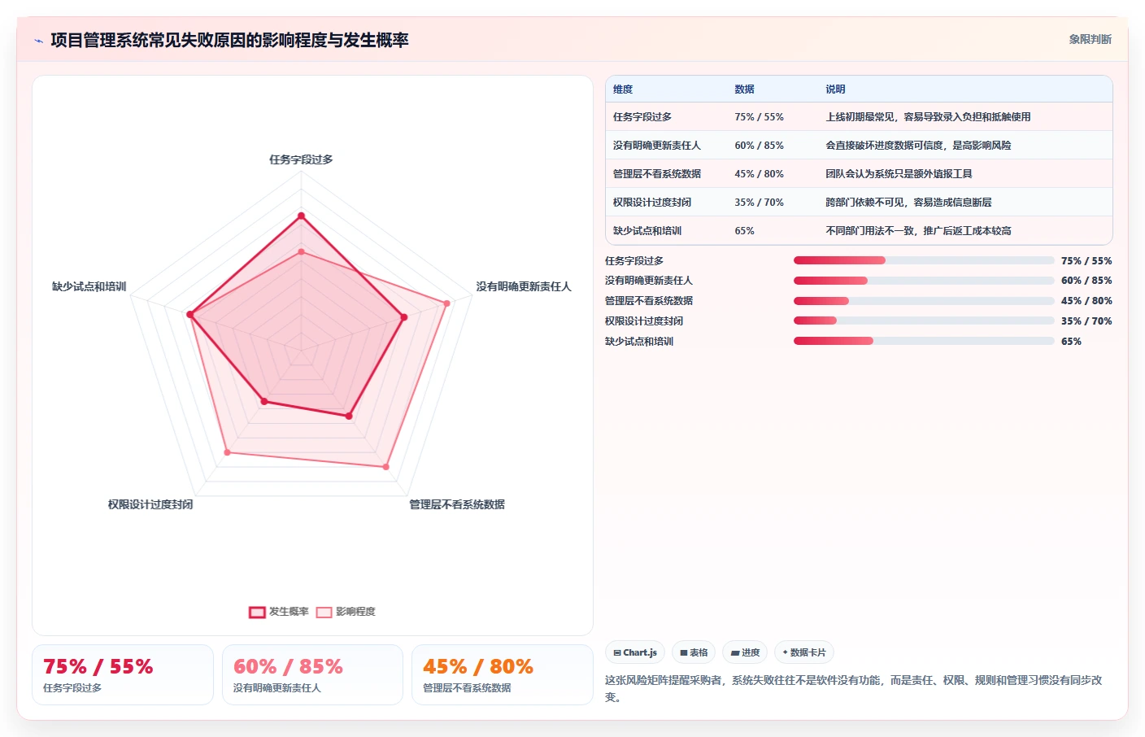The width and height of the screenshot is (1145, 737).
Task: Click table cell 45% / 80%
Action: click(x=759, y=174)
